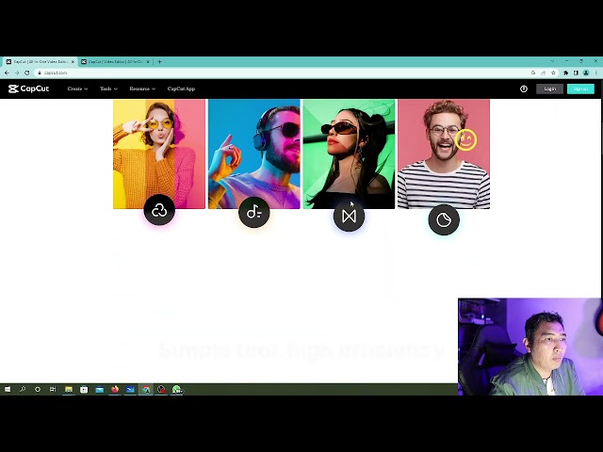
Task: Open taskbar search magnifier
Action: tap(23, 389)
